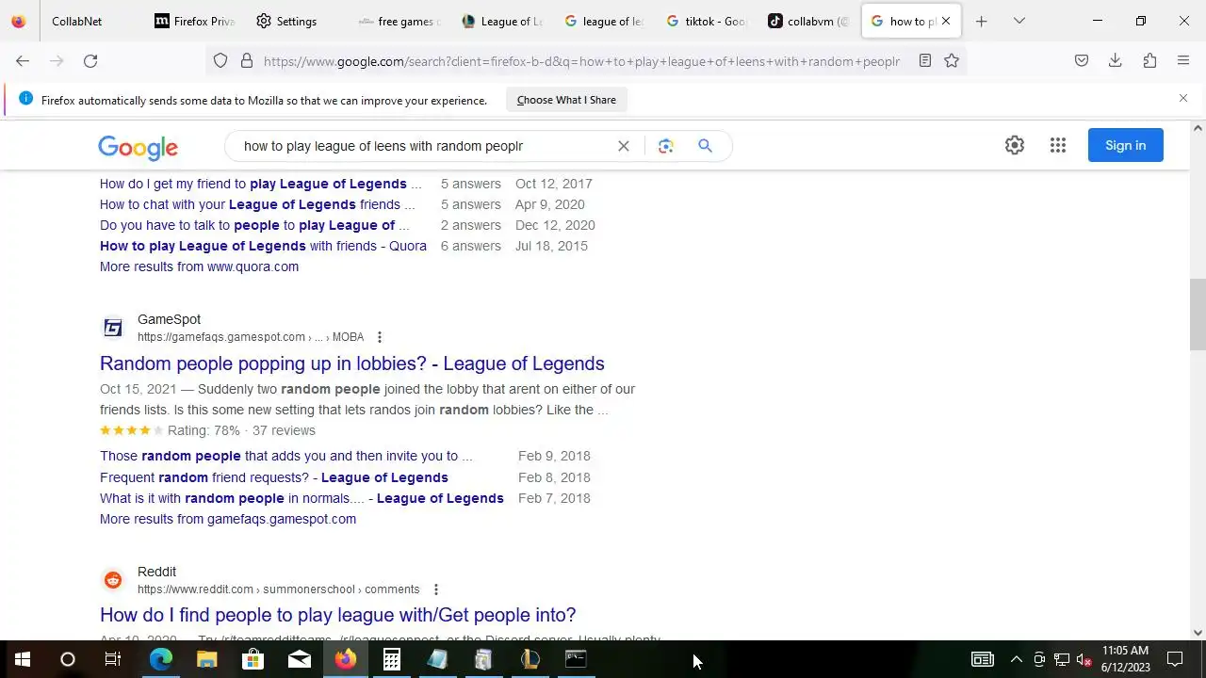Toggle reader view in address bar
Image resolution: width=1206 pixels, height=678 pixels.
[925, 61]
